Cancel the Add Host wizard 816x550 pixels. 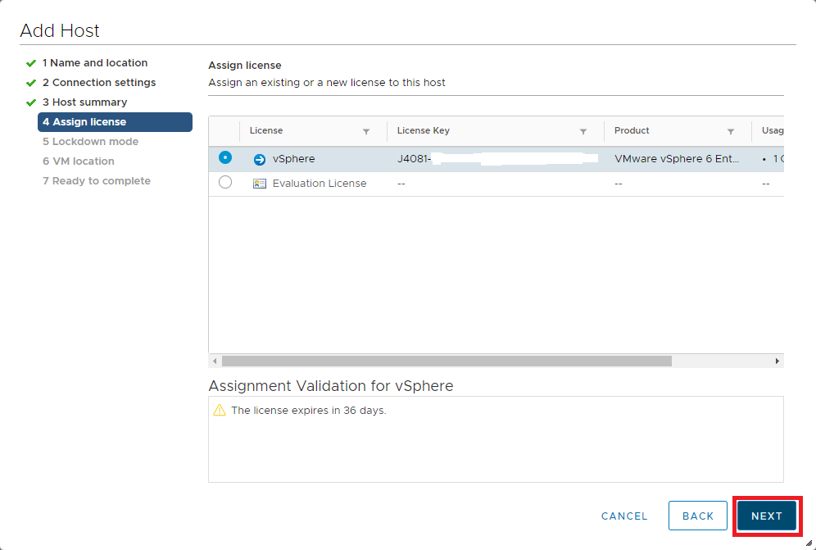[x=624, y=516]
